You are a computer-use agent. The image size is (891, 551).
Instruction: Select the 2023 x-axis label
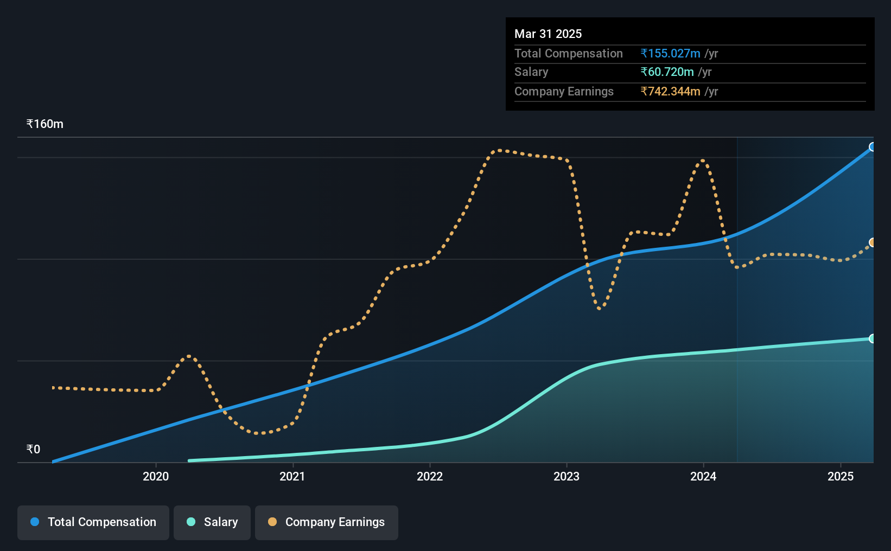coord(567,476)
